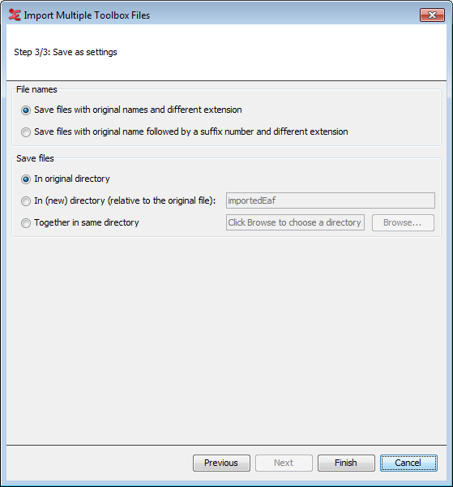
Task: Click the 'Together in same directory' label text
Action: pyautogui.click(x=87, y=222)
